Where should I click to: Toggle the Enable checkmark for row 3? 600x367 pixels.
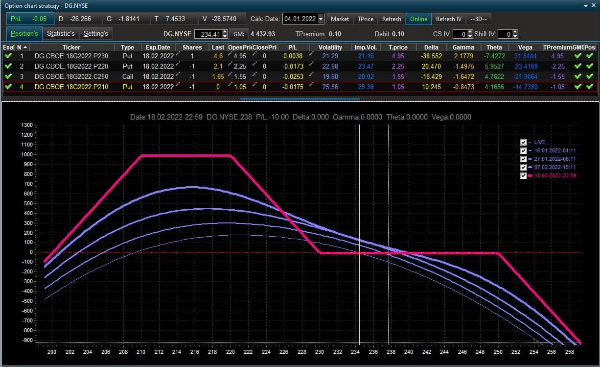(8, 76)
